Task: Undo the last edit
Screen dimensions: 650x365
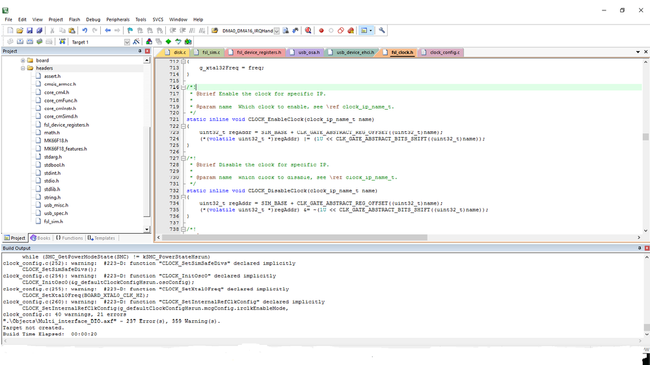Action: click(x=85, y=31)
